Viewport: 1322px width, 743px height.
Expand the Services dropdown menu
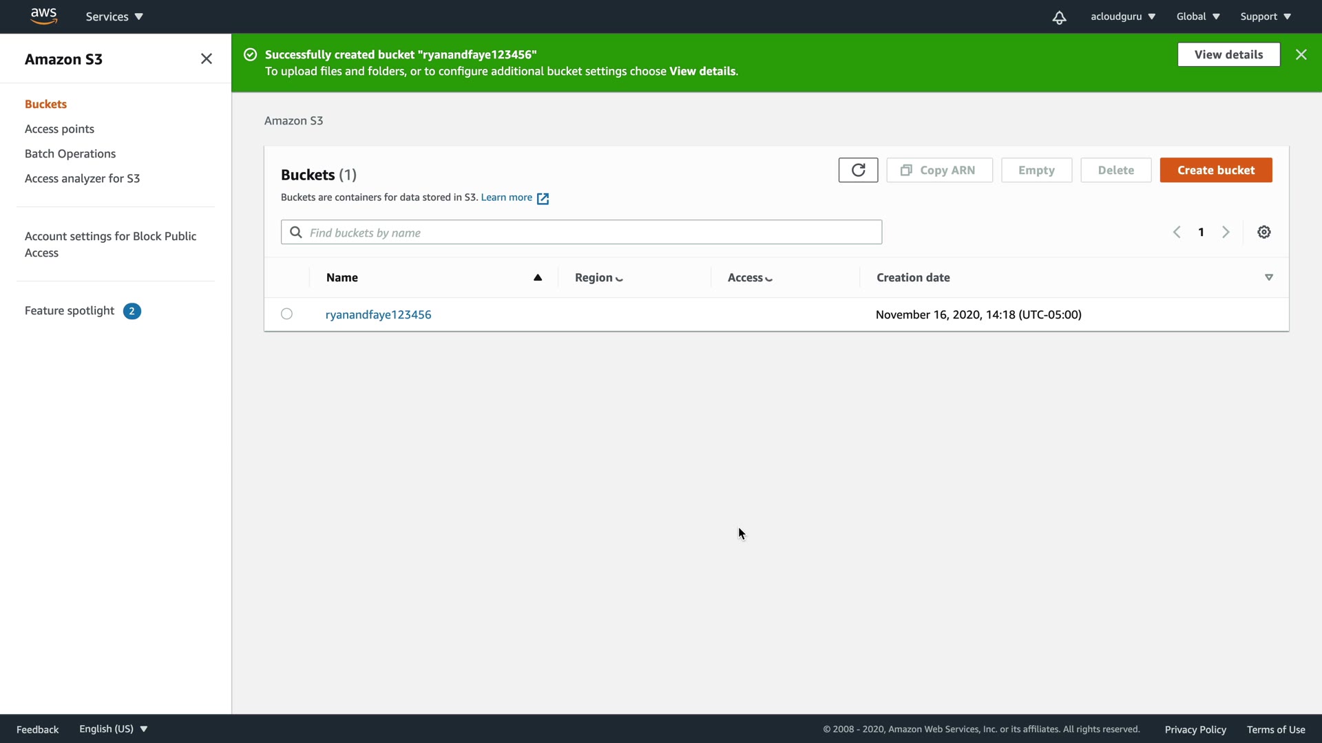[114, 17]
